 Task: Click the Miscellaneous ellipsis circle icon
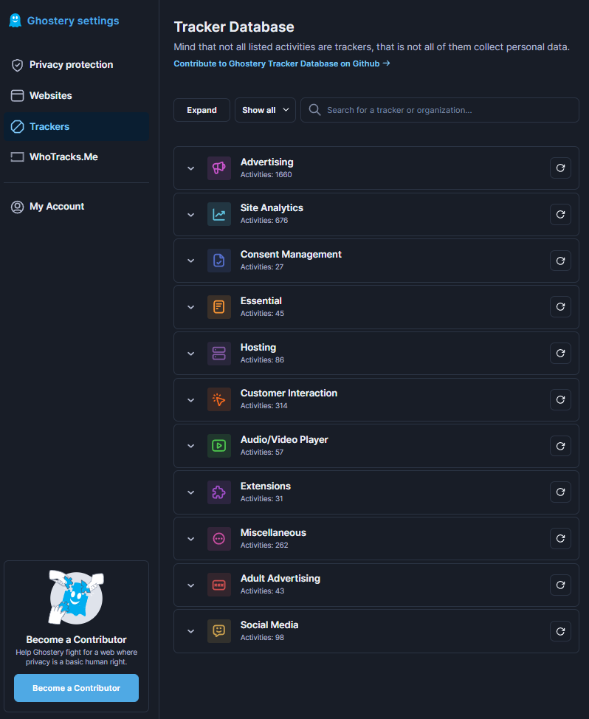pos(219,539)
